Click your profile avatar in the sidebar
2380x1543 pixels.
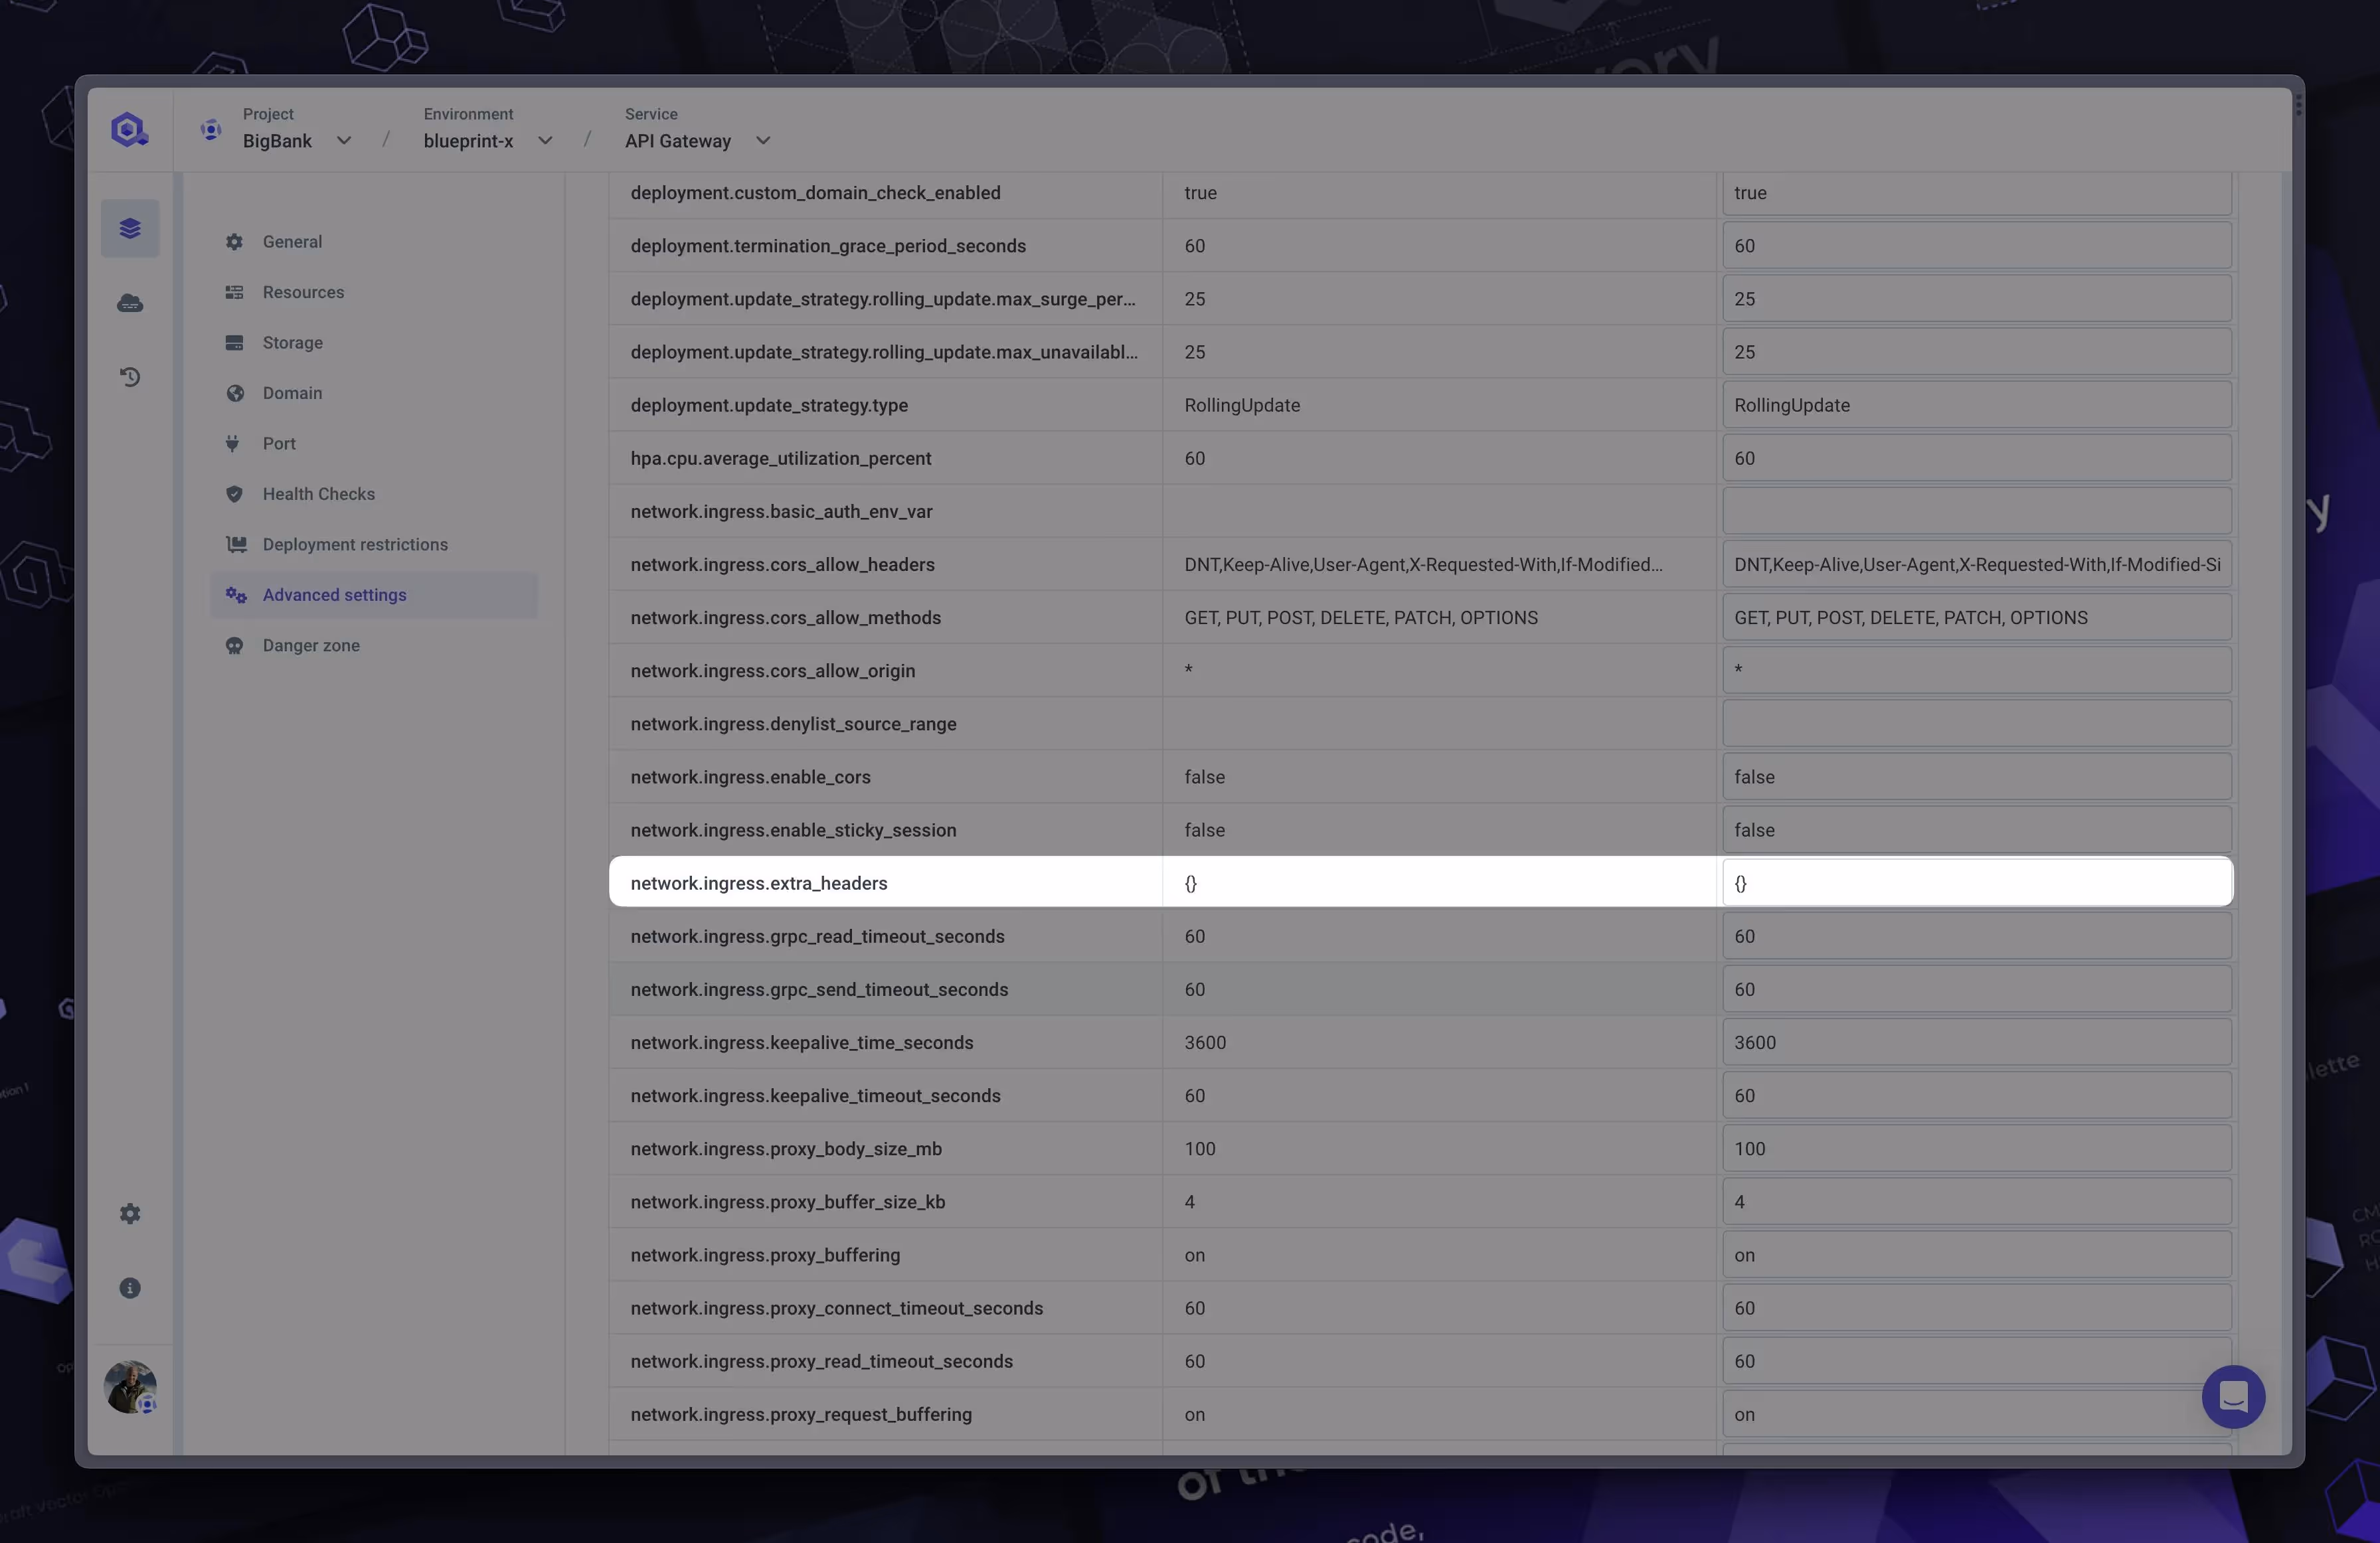pos(129,1387)
